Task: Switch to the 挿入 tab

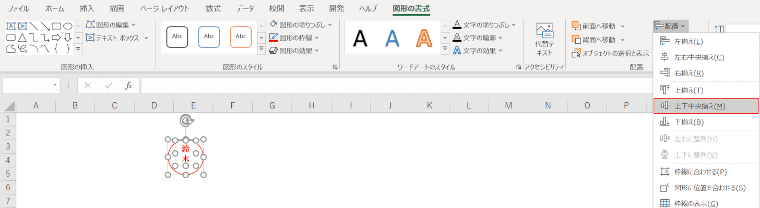Action: pos(87,9)
